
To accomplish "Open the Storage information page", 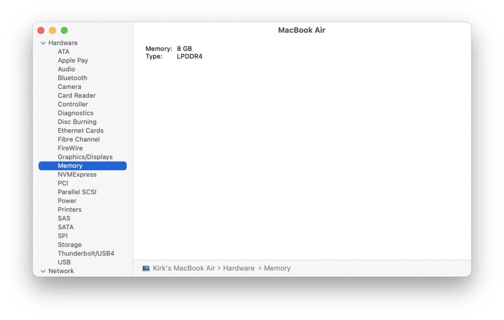I will (x=69, y=245).
